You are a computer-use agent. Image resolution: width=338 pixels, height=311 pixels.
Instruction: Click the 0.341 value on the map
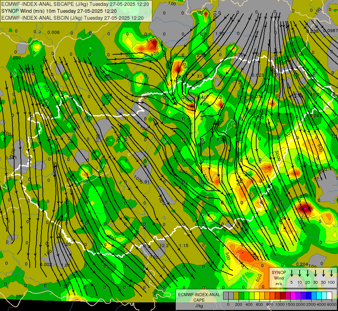(x=11, y=158)
